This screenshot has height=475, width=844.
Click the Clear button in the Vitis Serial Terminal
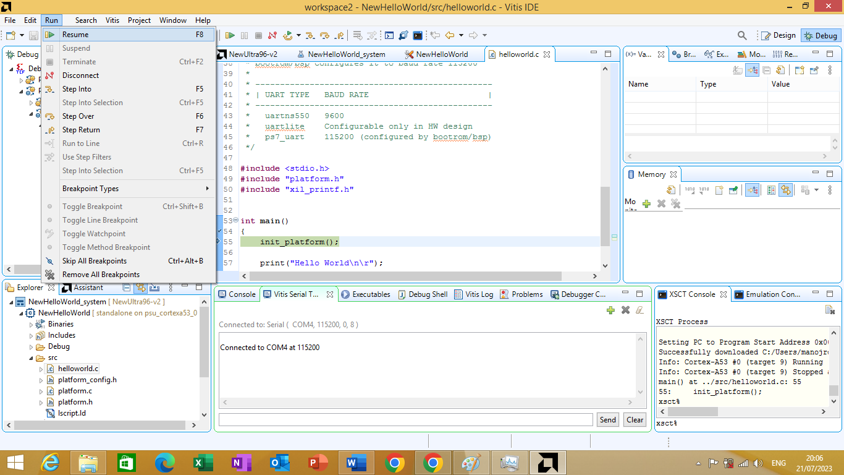(635, 419)
